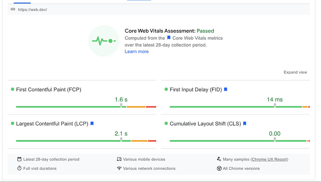Click the samples icon beside Many samples
The image size is (321, 182).
pos(219,159)
